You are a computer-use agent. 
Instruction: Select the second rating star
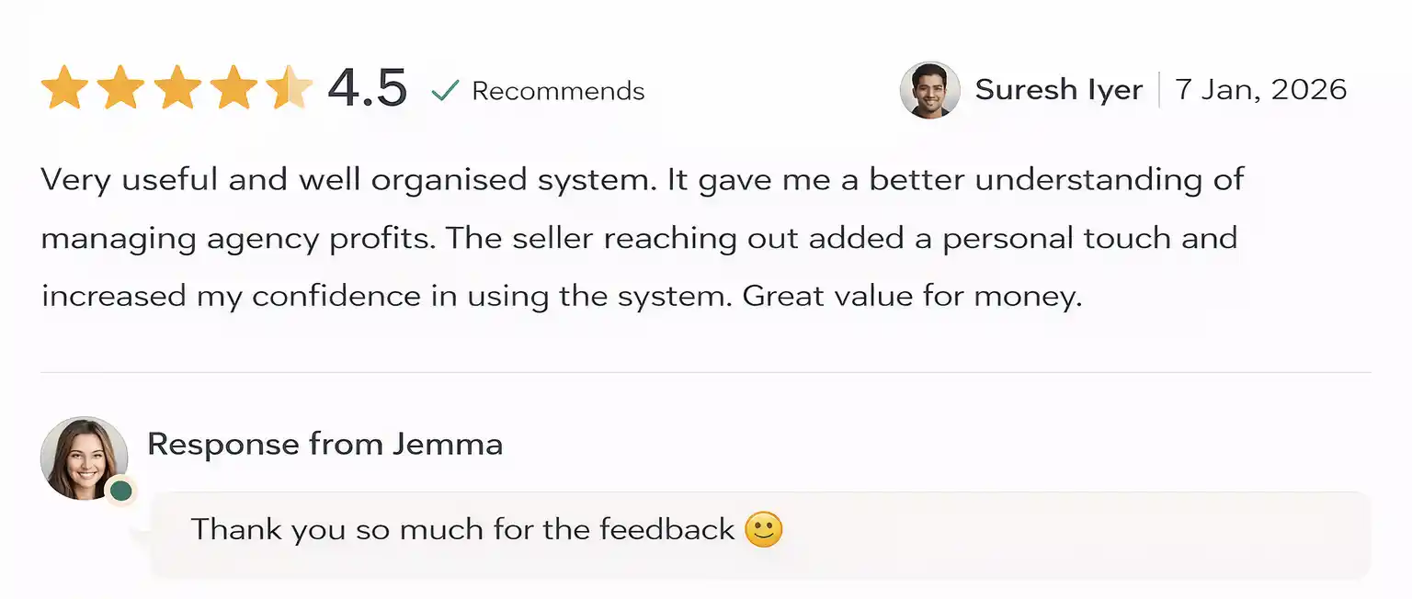coord(120,88)
